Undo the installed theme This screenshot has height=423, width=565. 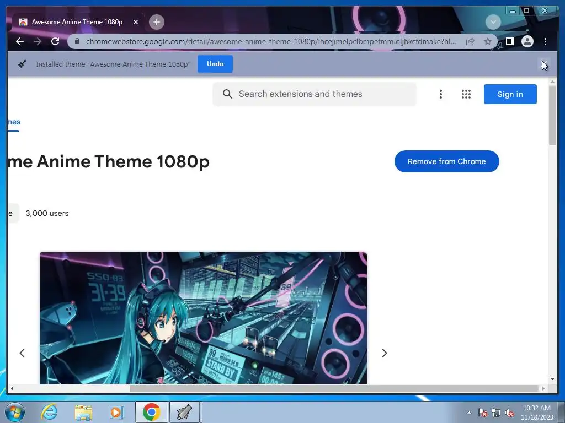(215, 64)
